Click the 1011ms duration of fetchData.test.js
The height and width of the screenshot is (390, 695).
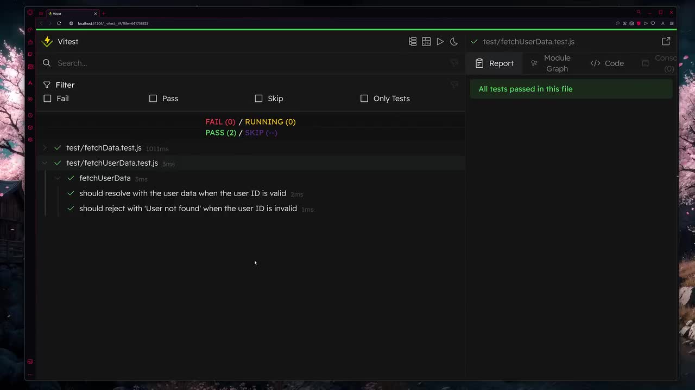click(x=157, y=149)
